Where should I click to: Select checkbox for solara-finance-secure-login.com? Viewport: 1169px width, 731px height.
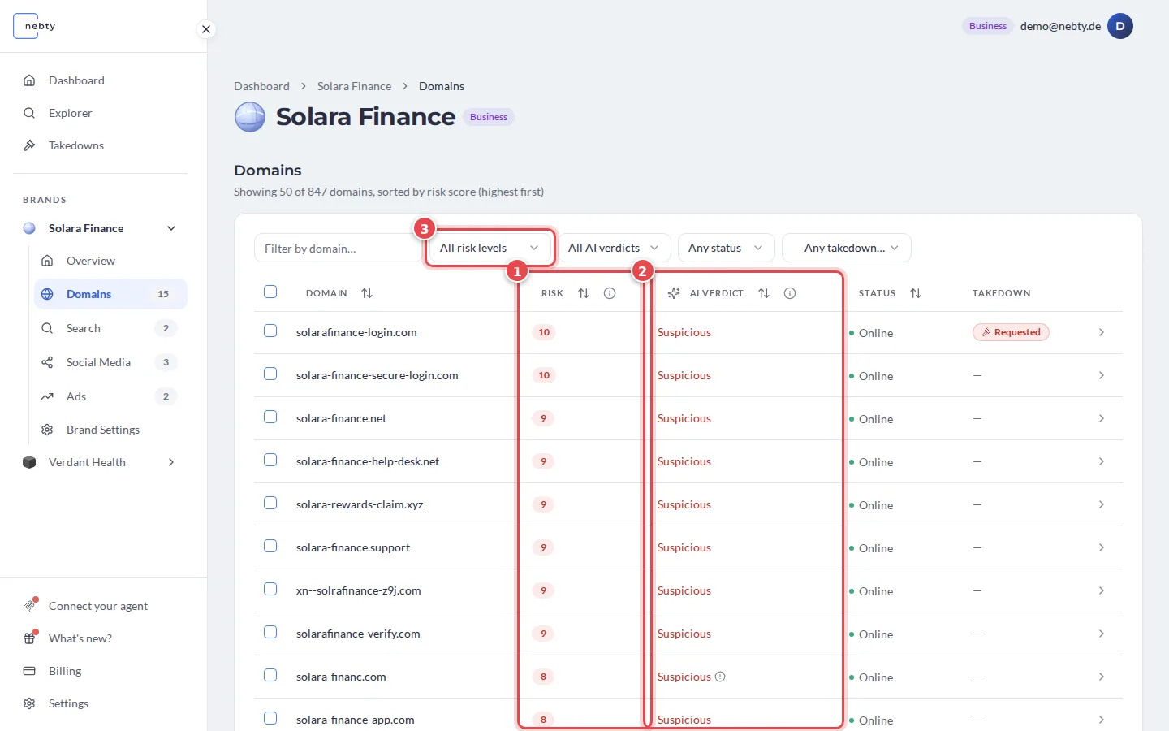[x=270, y=374]
